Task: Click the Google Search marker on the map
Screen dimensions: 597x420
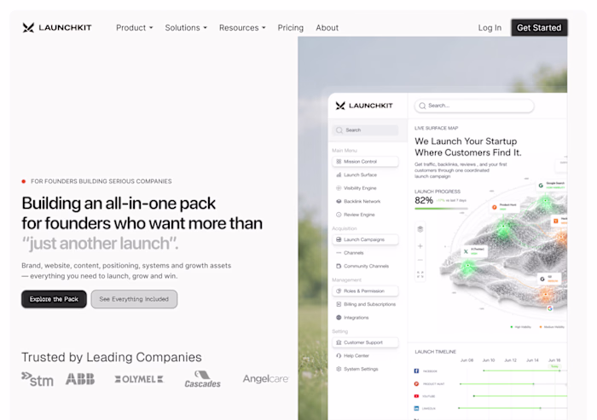Action: coord(552,185)
